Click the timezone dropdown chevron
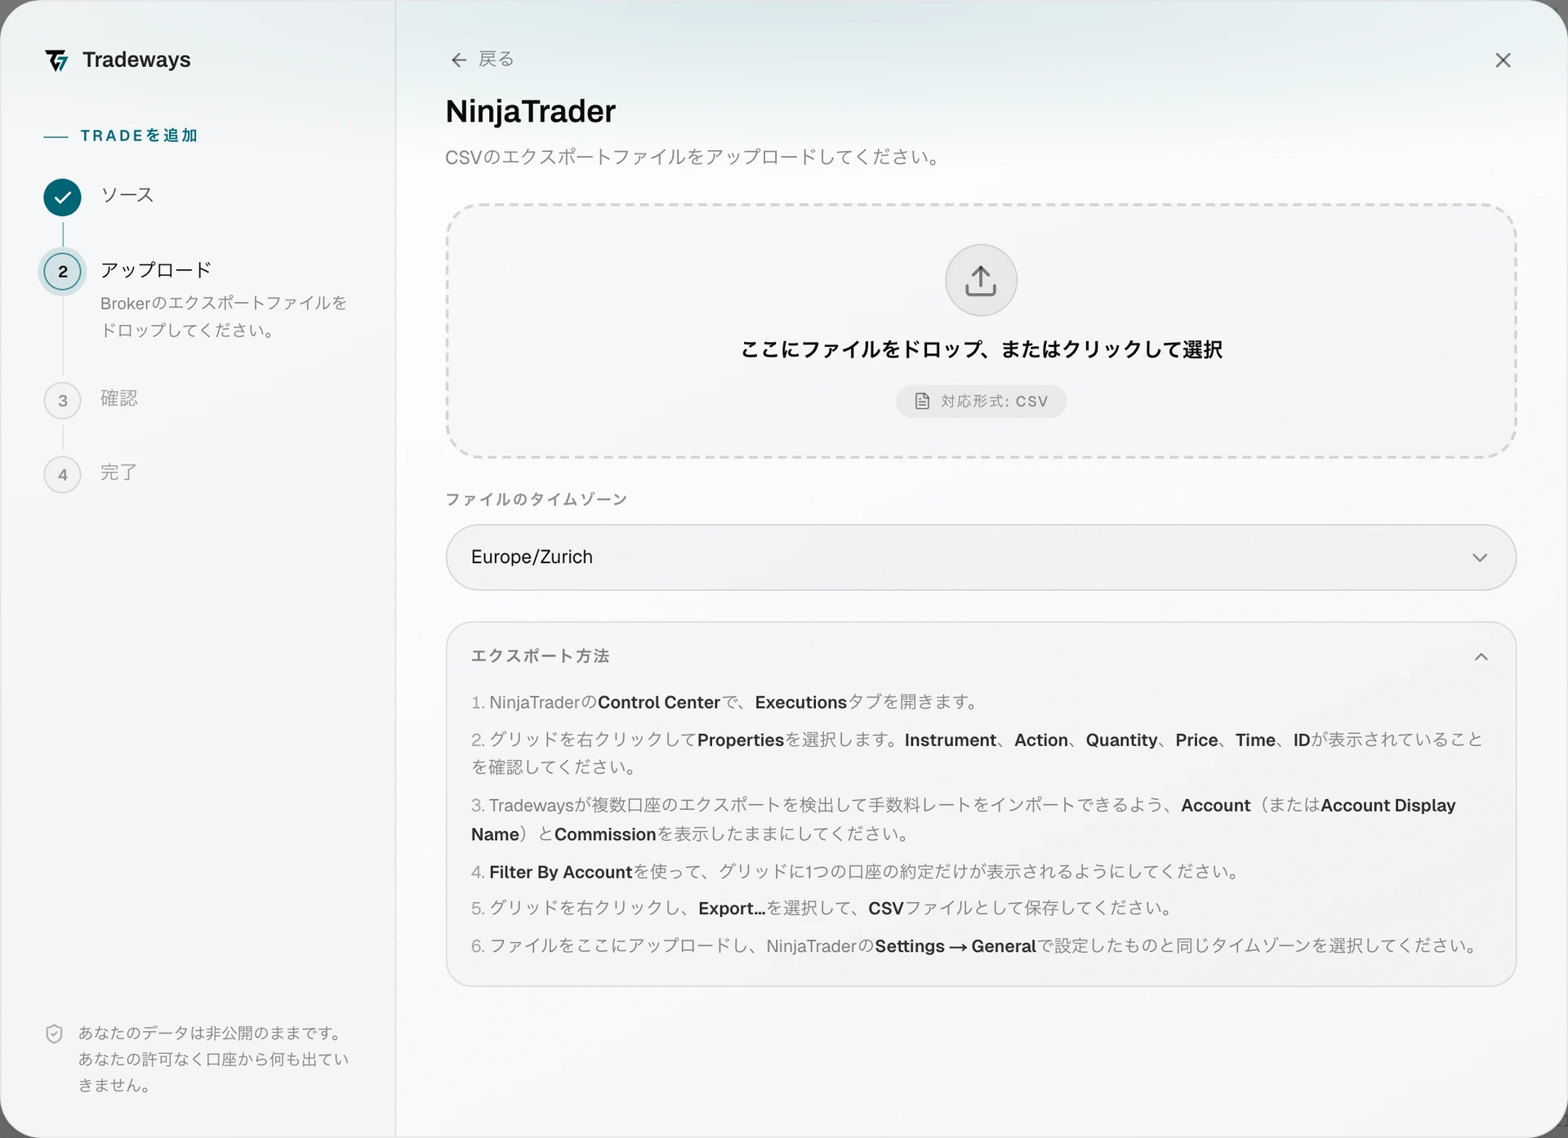This screenshot has width=1568, height=1138. (x=1480, y=558)
